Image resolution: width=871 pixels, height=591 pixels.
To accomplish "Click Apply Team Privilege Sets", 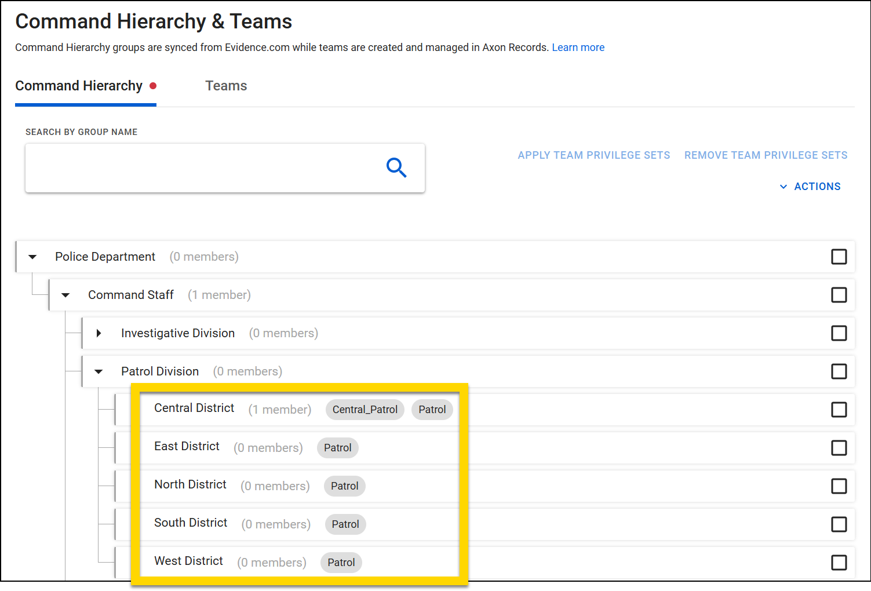I will click(593, 155).
